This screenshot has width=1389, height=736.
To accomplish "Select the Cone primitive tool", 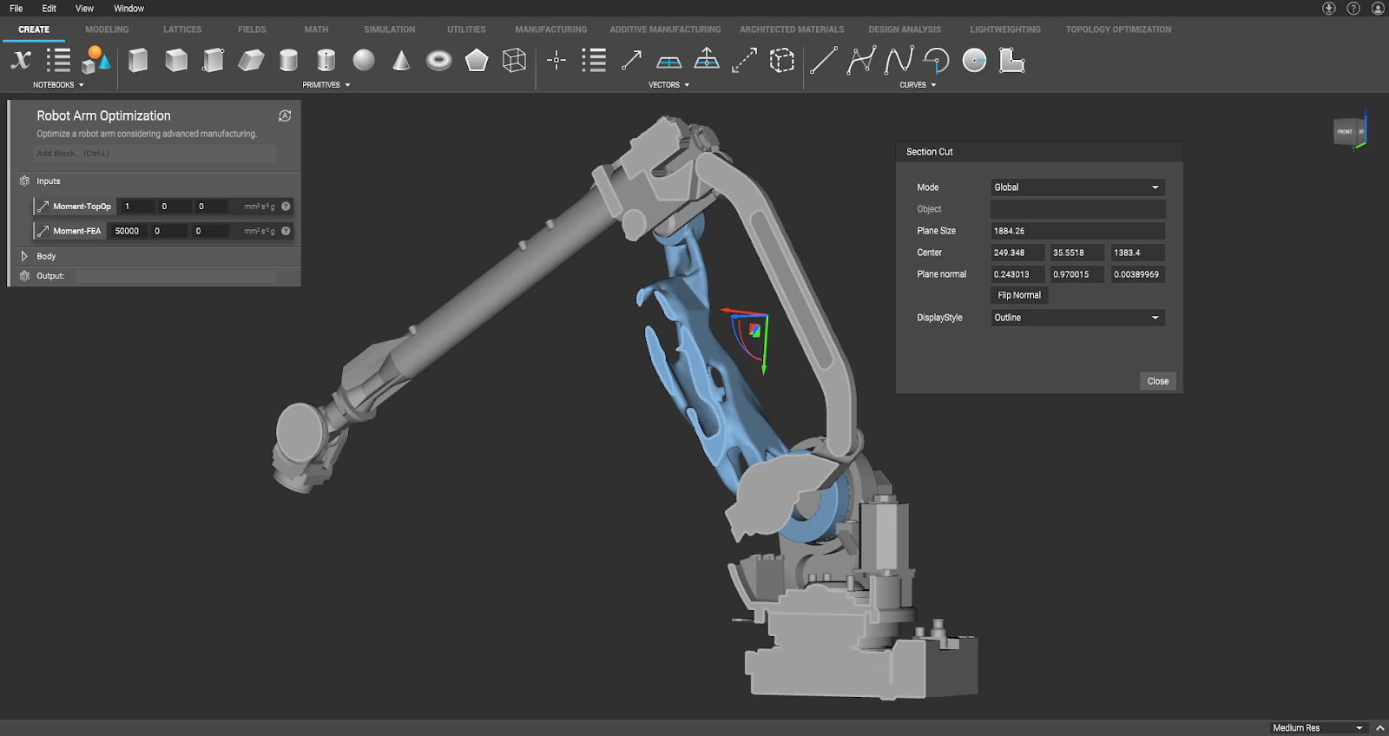I will (x=401, y=60).
